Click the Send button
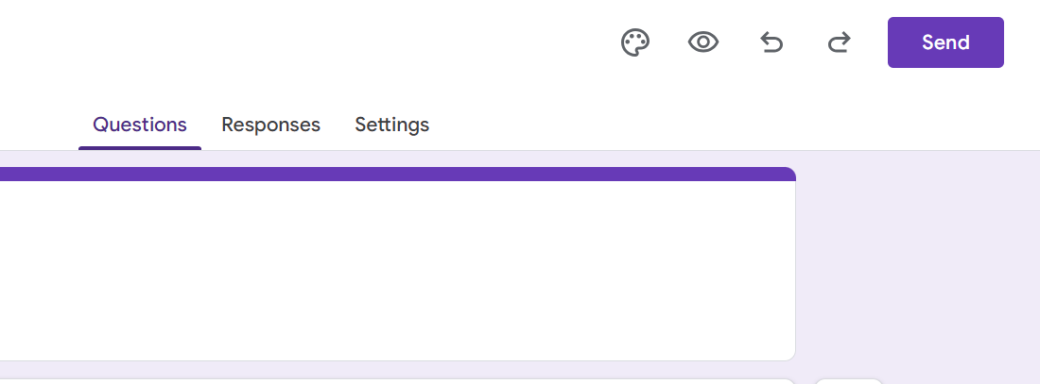Viewport: 1040px width, 384px height. 945,42
